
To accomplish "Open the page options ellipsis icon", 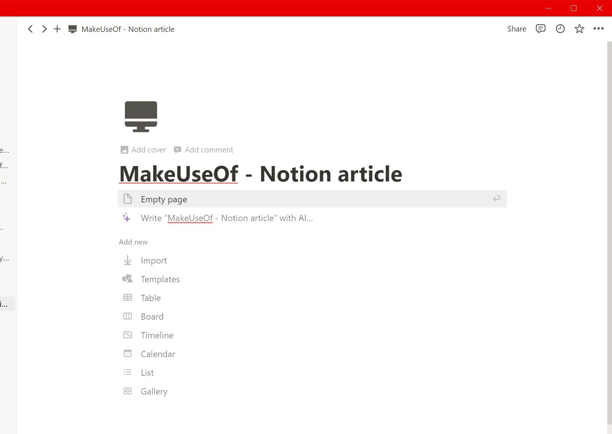I will 599,29.
